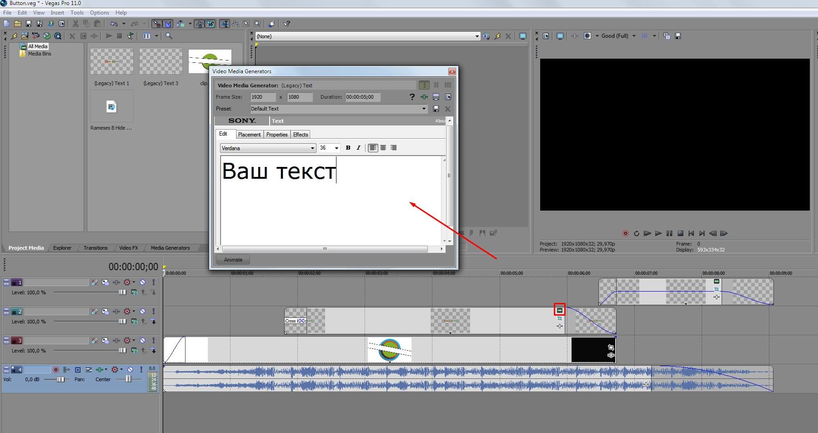Click the preview Pause button
The width and height of the screenshot is (818, 433).
tap(669, 233)
